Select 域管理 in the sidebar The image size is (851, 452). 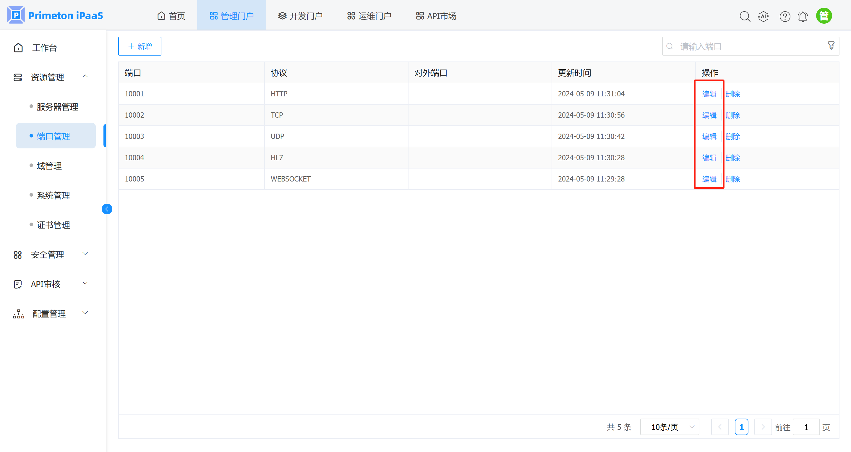click(x=49, y=166)
